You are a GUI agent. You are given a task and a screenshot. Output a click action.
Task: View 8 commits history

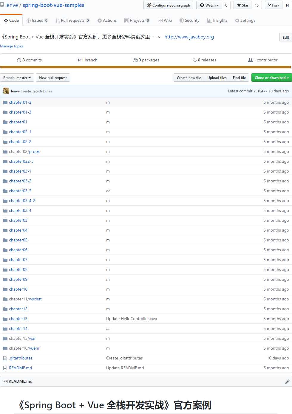click(x=29, y=60)
